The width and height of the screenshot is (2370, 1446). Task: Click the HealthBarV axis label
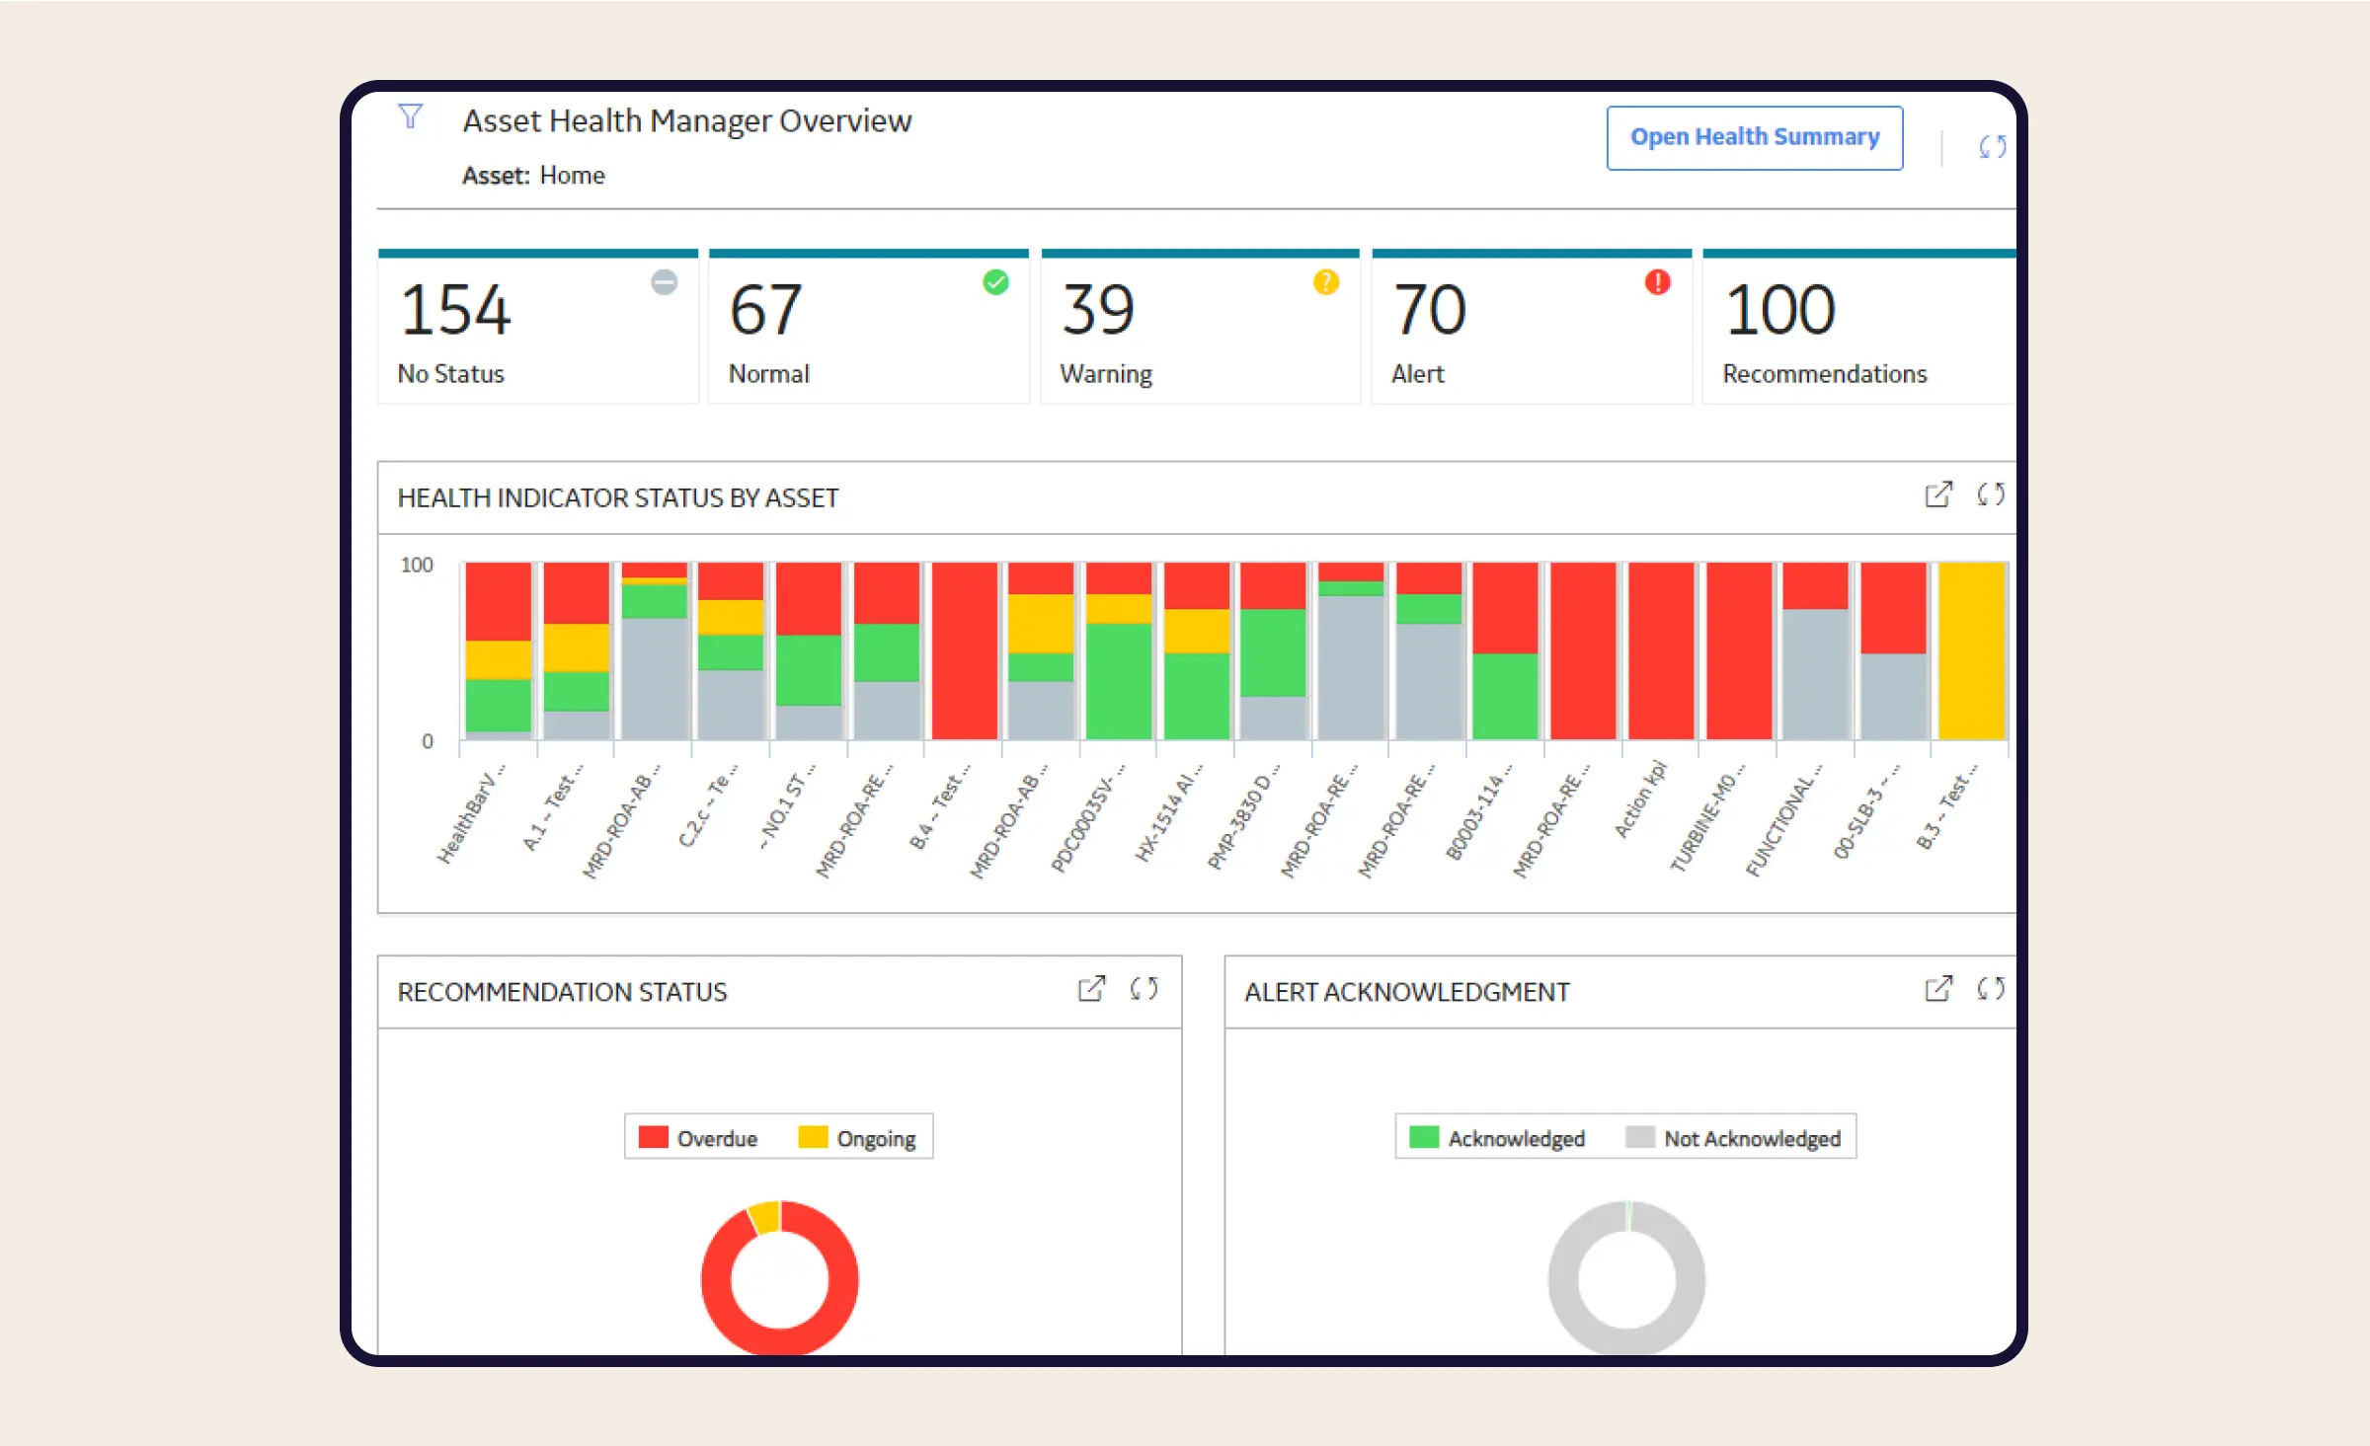(471, 813)
